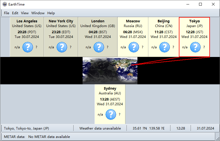Click the Tokyo weather question-mark icon

[195, 47]
